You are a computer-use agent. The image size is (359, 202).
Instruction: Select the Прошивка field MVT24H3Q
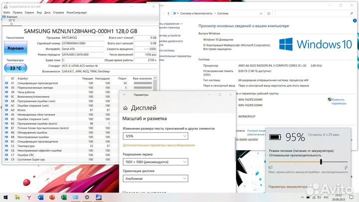click(83, 37)
